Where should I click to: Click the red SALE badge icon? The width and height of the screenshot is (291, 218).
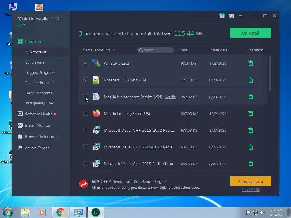click(84, 184)
